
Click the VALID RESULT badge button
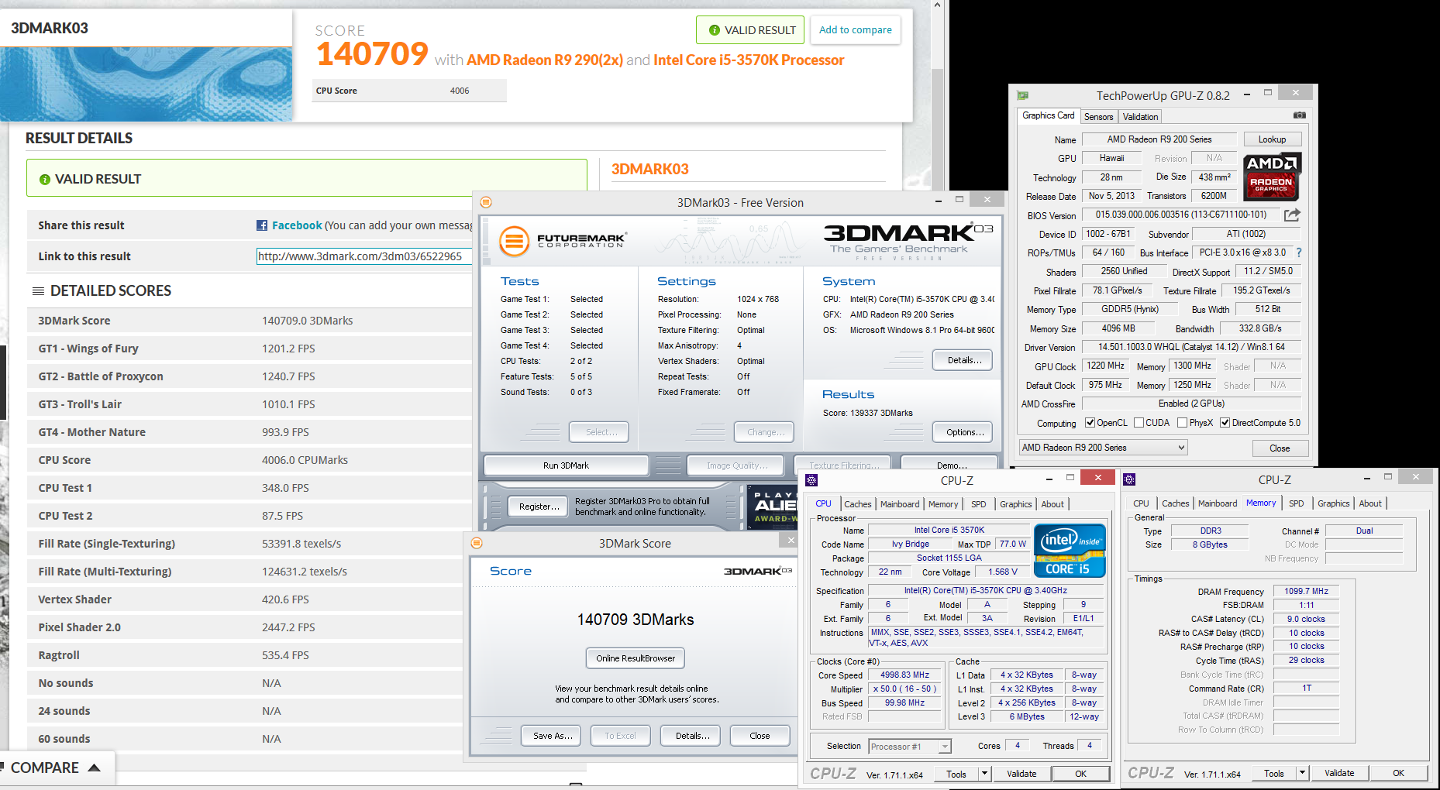pyautogui.click(x=750, y=30)
